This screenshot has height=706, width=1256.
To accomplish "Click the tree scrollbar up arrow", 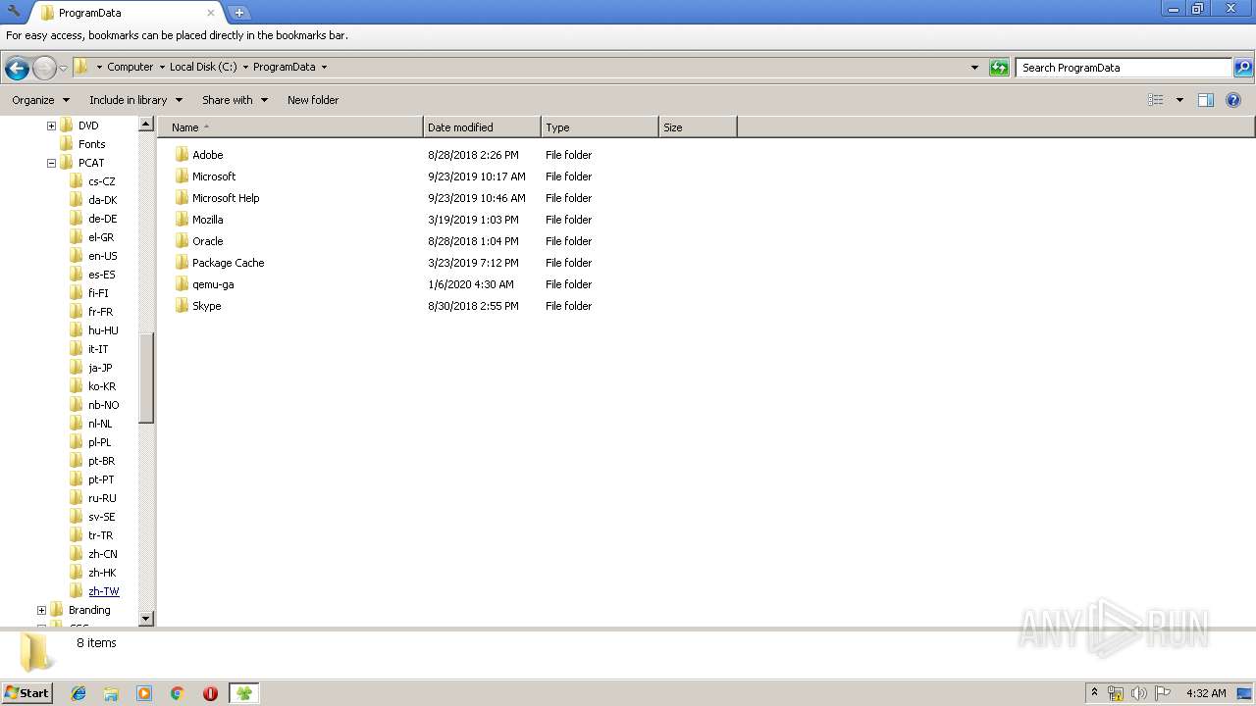I will click(x=146, y=125).
